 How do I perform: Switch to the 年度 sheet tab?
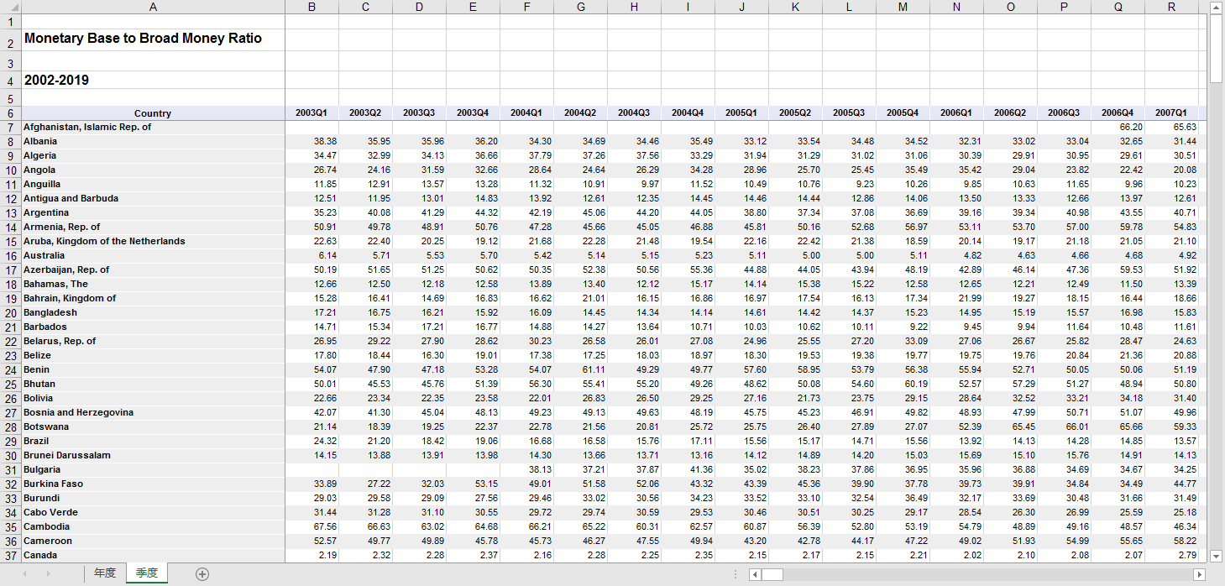click(x=105, y=573)
